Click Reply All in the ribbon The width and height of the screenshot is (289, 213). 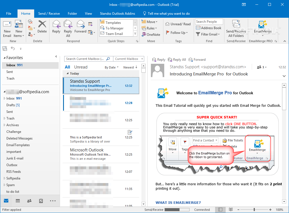point(68,29)
